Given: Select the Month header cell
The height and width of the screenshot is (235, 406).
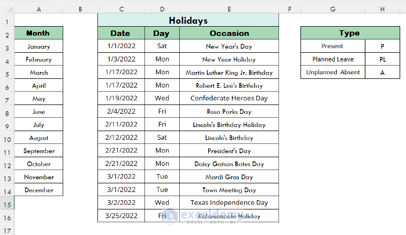Looking at the screenshot, I should pyautogui.click(x=38, y=33).
